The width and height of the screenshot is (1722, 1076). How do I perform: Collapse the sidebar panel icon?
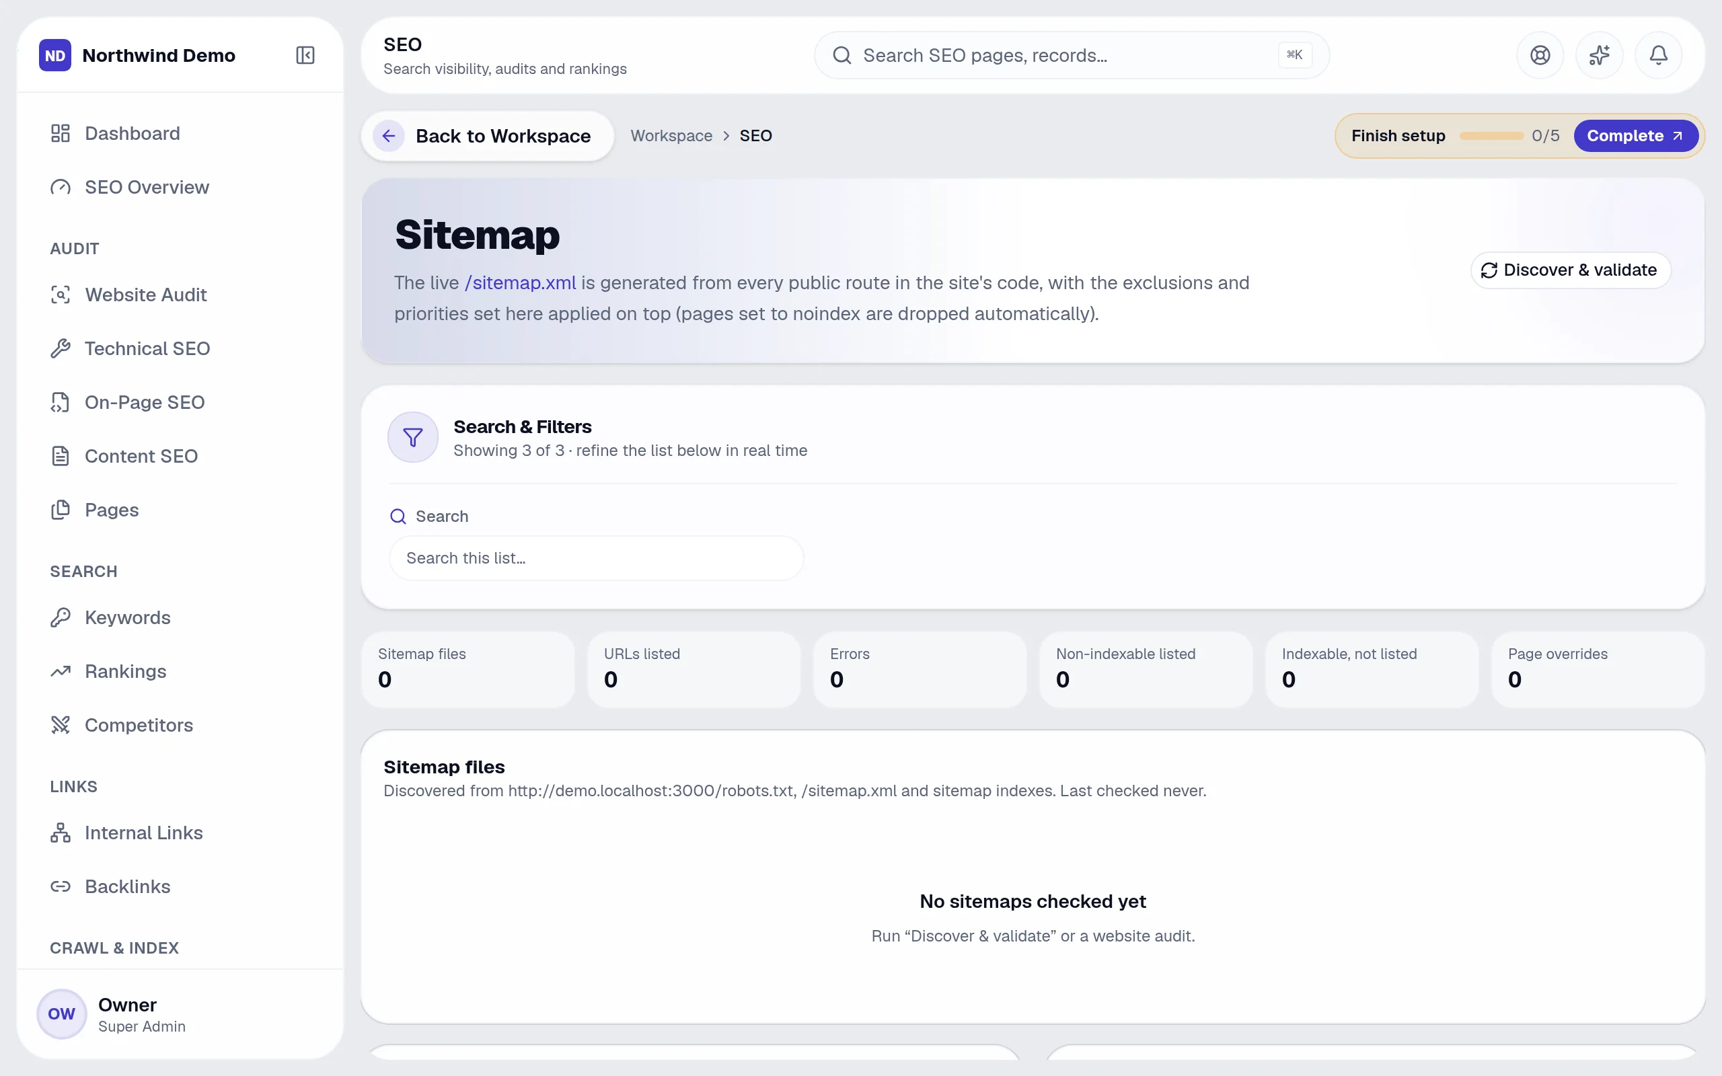[x=305, y=56]
